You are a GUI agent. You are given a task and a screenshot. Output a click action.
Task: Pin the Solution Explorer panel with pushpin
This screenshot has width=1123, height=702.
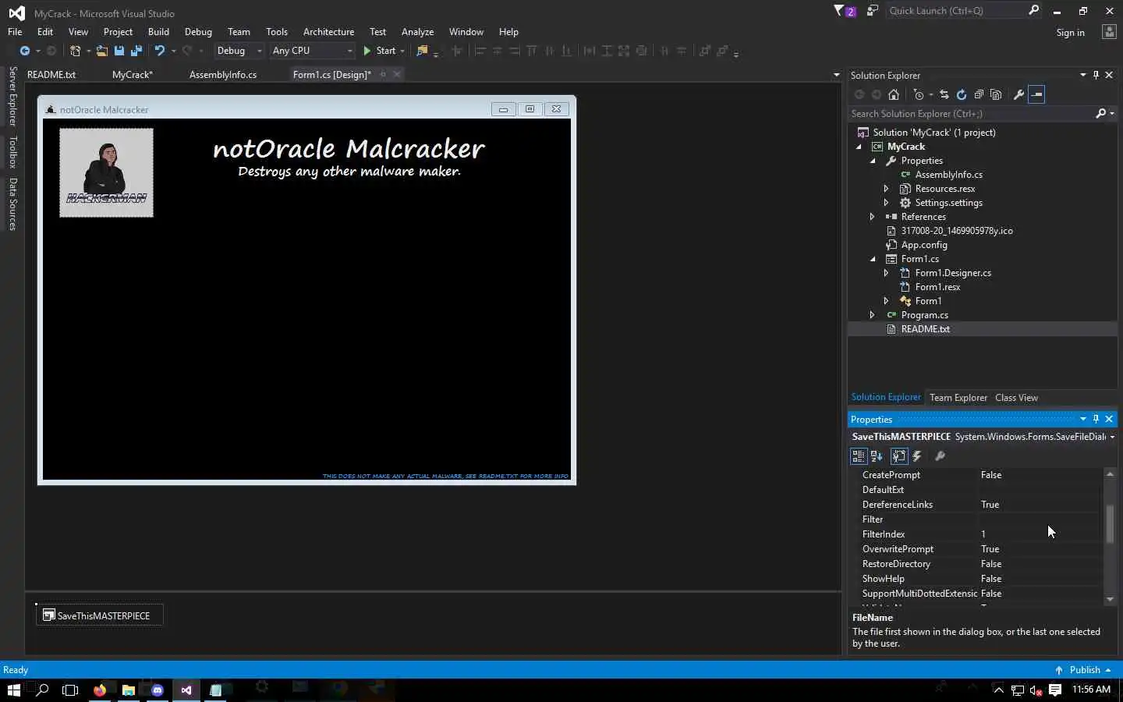point(1096,75)
